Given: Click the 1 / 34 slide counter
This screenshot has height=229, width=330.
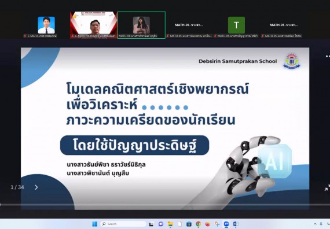Looking at the screenshot, I should tap(17, 187).
